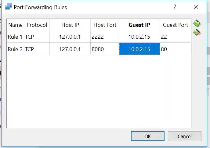Close the Port Forwarding Rules dialog
Image resolution: width=210 pixels, height=148 pixels.
(196, 7)
